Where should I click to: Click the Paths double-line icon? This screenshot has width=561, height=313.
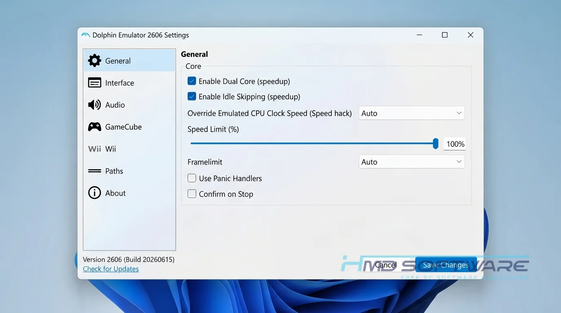coord(95,171)
